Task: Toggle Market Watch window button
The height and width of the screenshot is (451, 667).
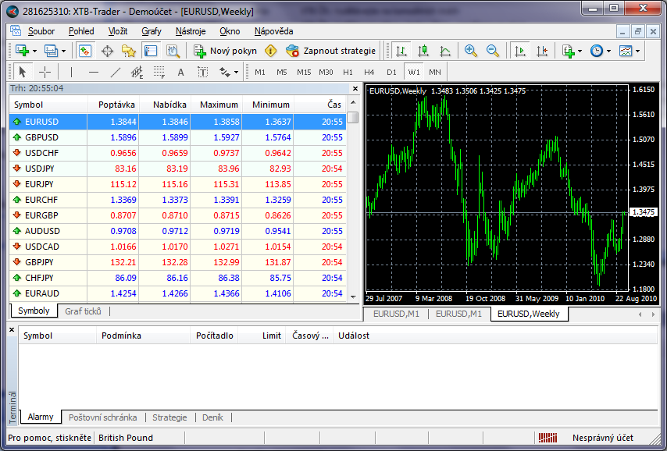Action: [85, 51]
